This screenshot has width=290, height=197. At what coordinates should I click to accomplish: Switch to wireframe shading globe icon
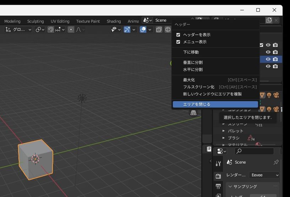click(x=168, y=29)
